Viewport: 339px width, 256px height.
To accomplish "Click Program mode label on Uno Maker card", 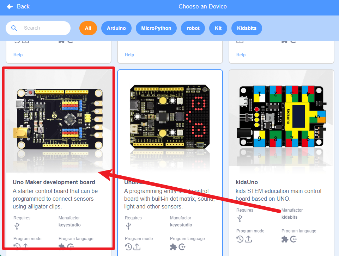I will tap(27, 238).
